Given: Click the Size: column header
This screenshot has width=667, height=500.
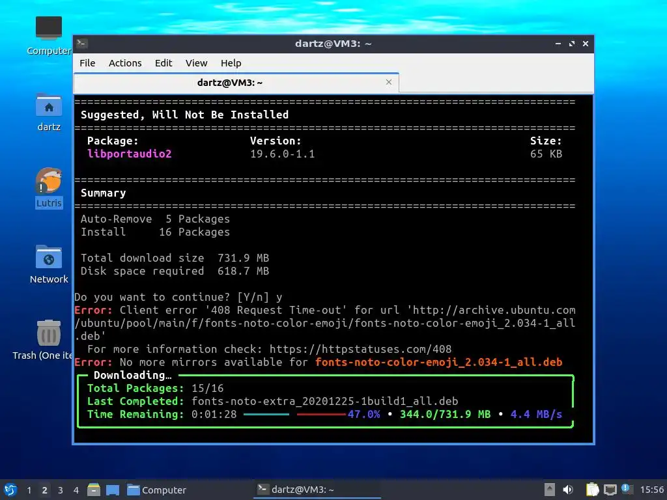Looking at the screenshot, I should point(546,141).
